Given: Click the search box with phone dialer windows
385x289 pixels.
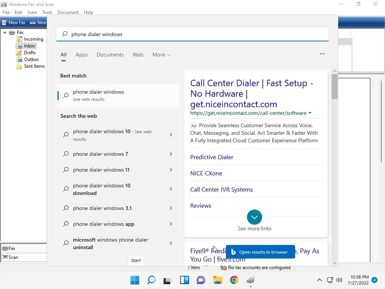Looking at the screenshot, I should coord(192,34).
